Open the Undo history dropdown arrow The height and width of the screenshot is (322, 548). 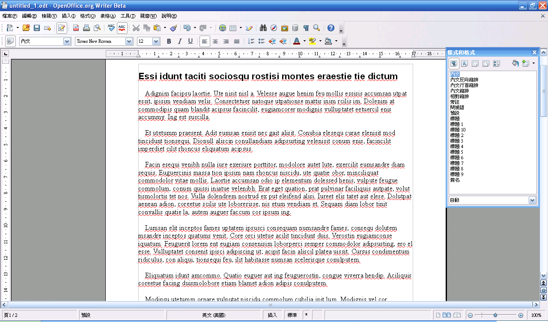pyautogui.click(x=194, y=28)
